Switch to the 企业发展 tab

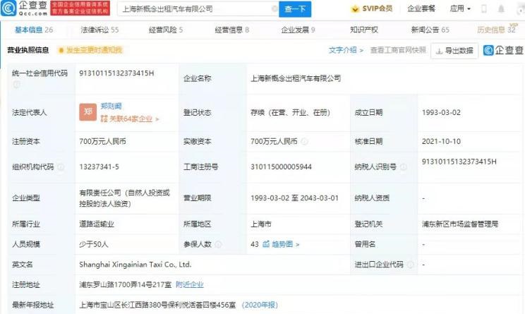298,30
